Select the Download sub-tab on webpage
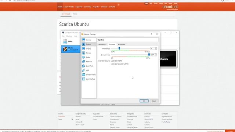This screenshot has width=235, height=132. [x=66, y=14]
